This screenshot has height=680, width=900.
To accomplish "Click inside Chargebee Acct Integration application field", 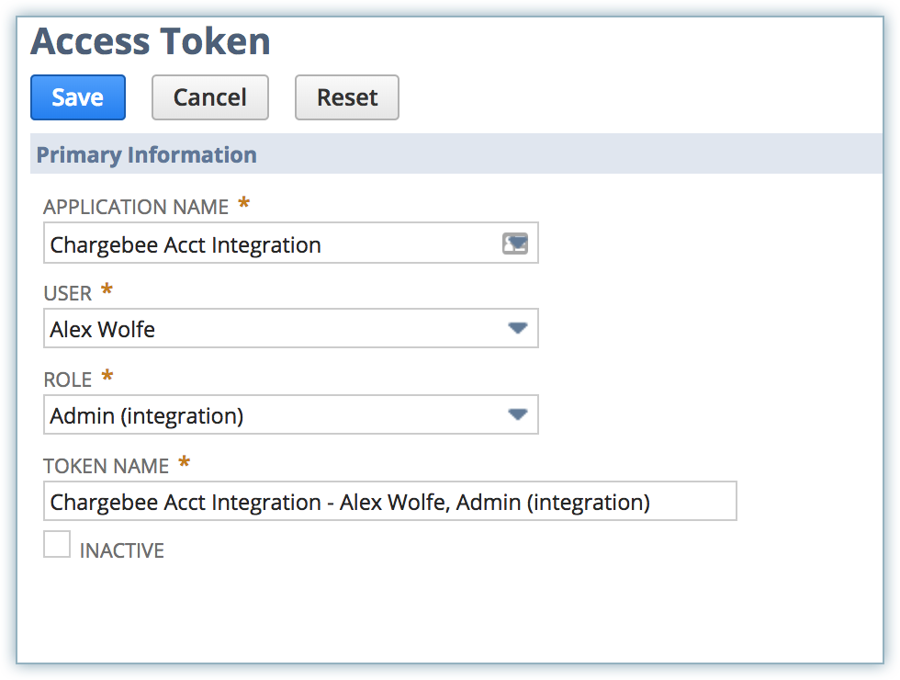I will tap(266, 244).
